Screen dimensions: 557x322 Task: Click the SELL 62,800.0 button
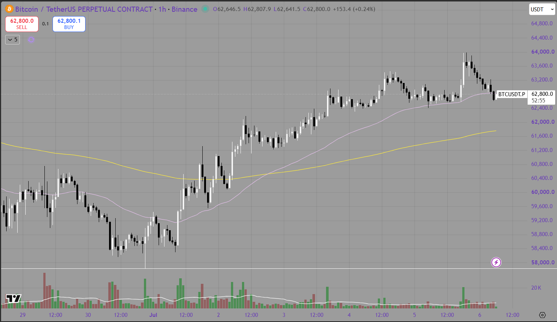22,24
